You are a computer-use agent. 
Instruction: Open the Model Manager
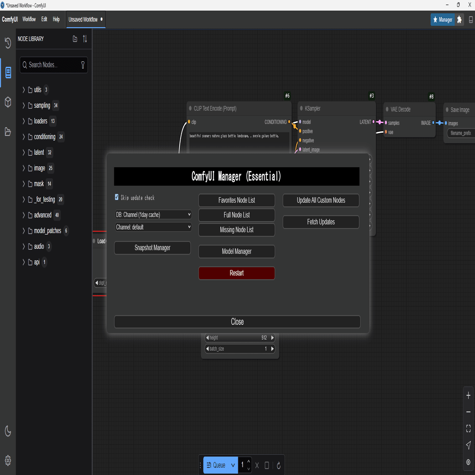coord(237,252)
